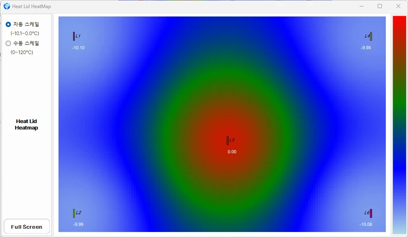The image size is (408, 238).
Task: Click the (0~120°C) range text
Action: click(22, 52)
